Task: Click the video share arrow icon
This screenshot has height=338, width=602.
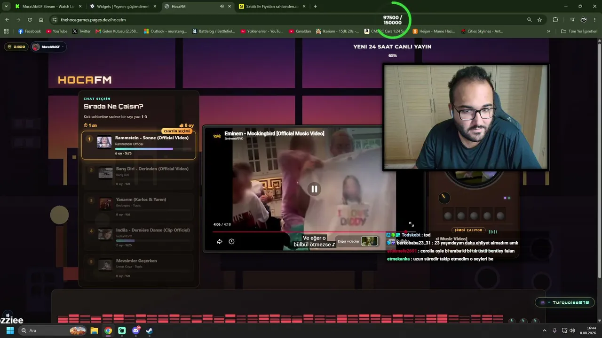Action: point(219,241)
